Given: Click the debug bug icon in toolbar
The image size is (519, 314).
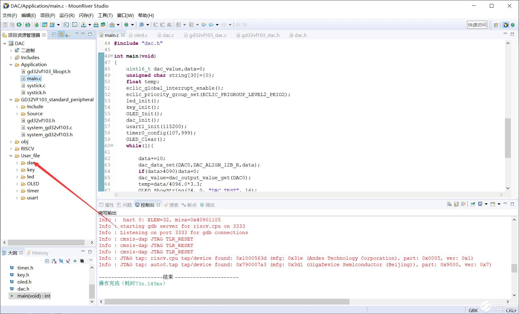Looking at the screenshot, I should [126, 25].
